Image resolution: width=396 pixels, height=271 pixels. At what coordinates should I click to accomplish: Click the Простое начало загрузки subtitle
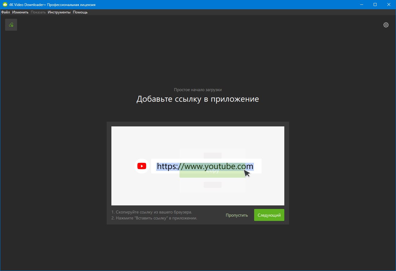[x=198, y=90]
